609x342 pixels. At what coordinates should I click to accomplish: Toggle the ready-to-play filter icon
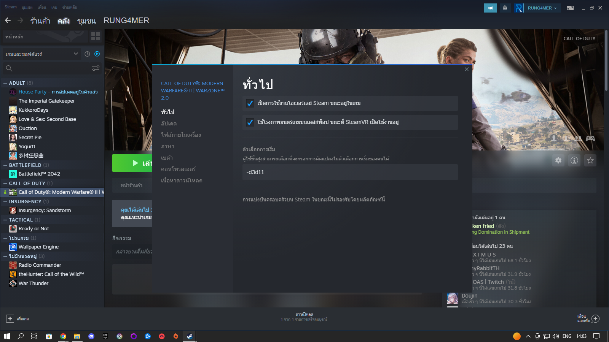click(x=97, y=54)
